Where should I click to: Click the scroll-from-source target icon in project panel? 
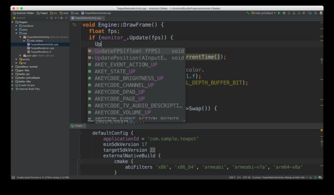pos(51,18)
